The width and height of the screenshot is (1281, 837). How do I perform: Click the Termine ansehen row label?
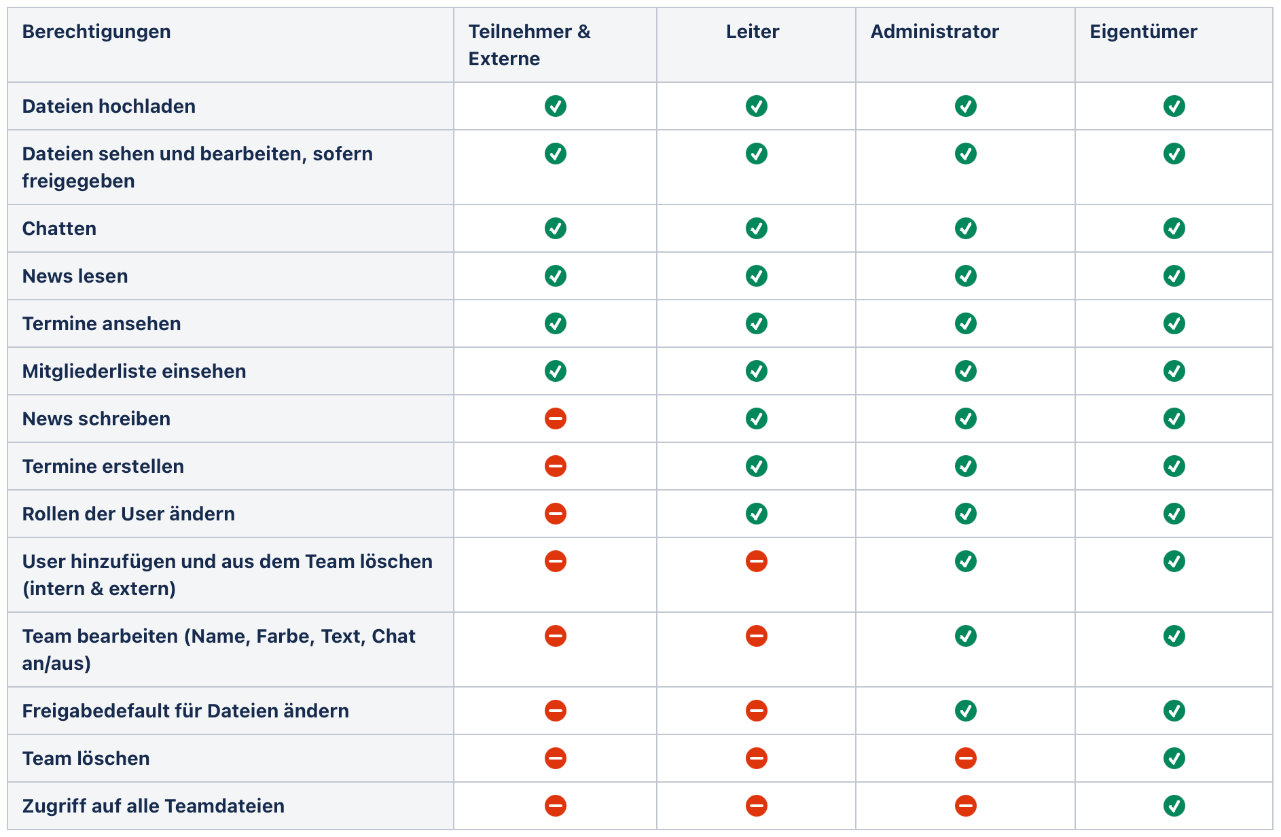102,323
